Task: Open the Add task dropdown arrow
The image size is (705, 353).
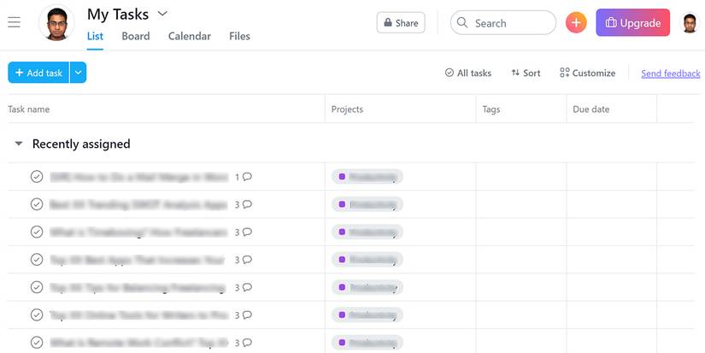Action: point(78,73)
